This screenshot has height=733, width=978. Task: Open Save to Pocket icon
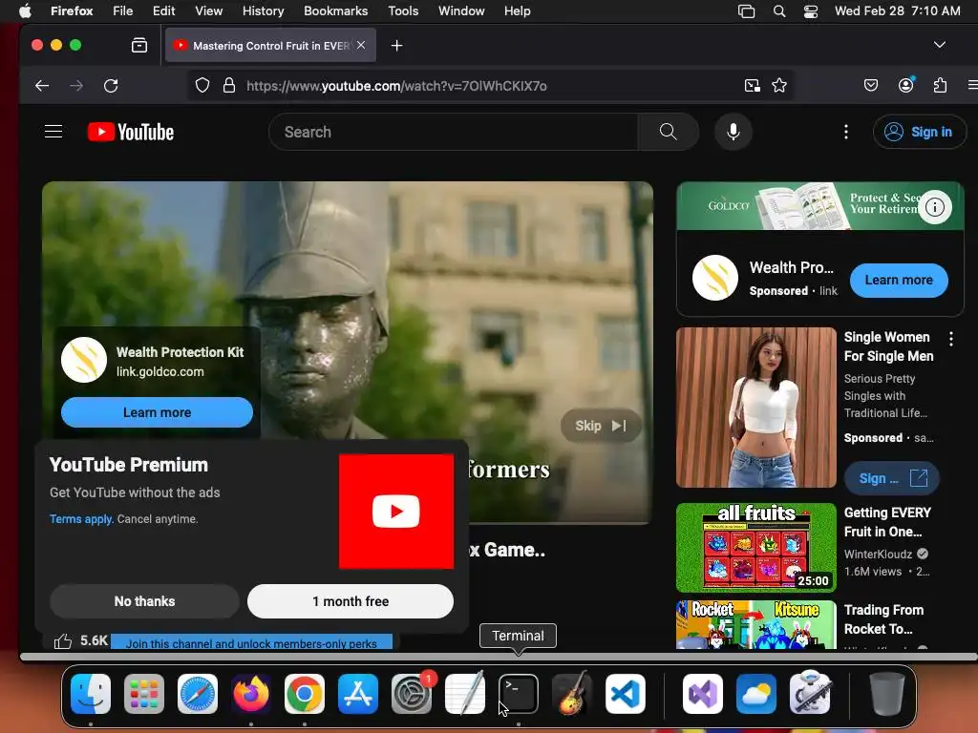click(871, 85)
